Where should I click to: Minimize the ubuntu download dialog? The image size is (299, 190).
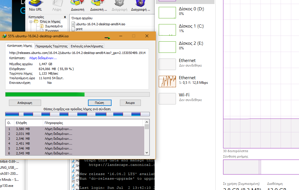tap(121, 36)
